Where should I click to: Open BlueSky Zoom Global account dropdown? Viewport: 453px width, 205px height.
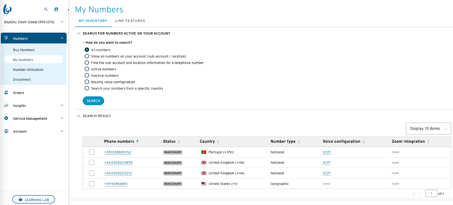[34, 22]
